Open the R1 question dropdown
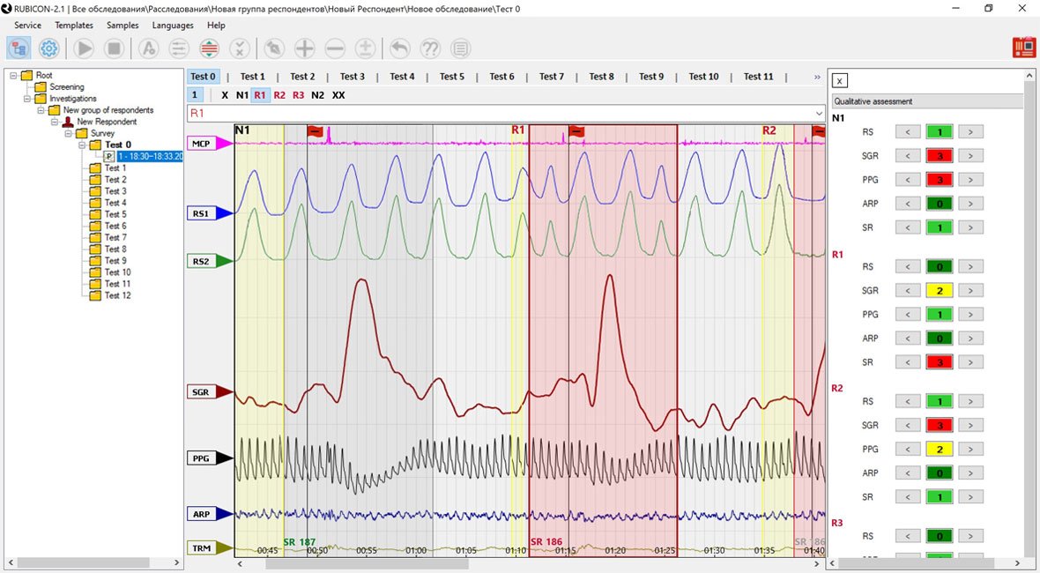 point(817,114)
